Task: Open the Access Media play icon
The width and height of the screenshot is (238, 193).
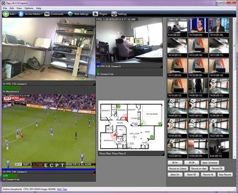Action: click(x=21, y=14)
